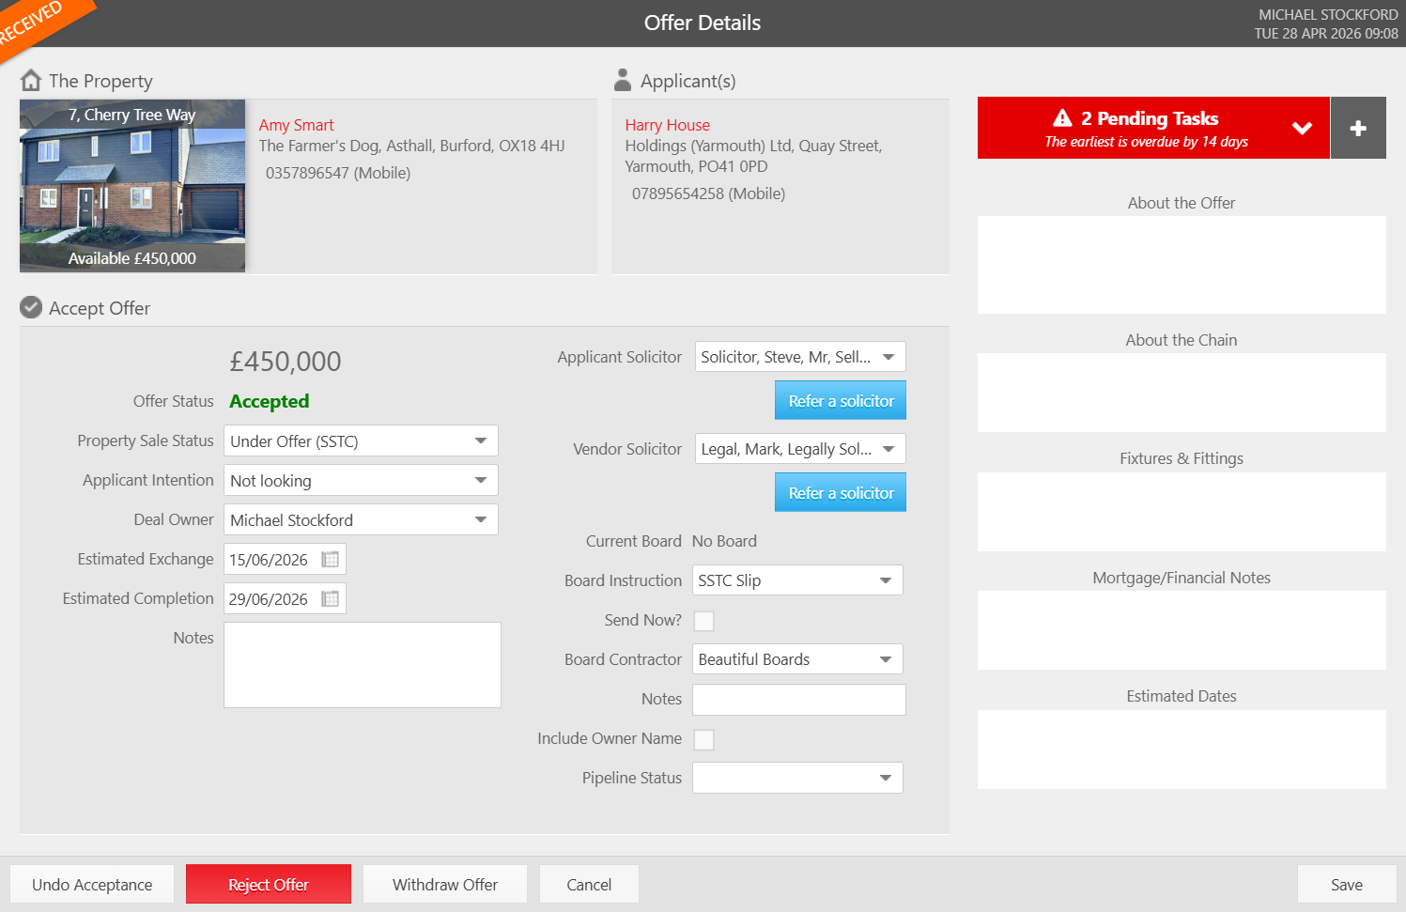Click Undo Acceptance button
The height and width of the screenshot is (912, 1406).
pos(92,885)
